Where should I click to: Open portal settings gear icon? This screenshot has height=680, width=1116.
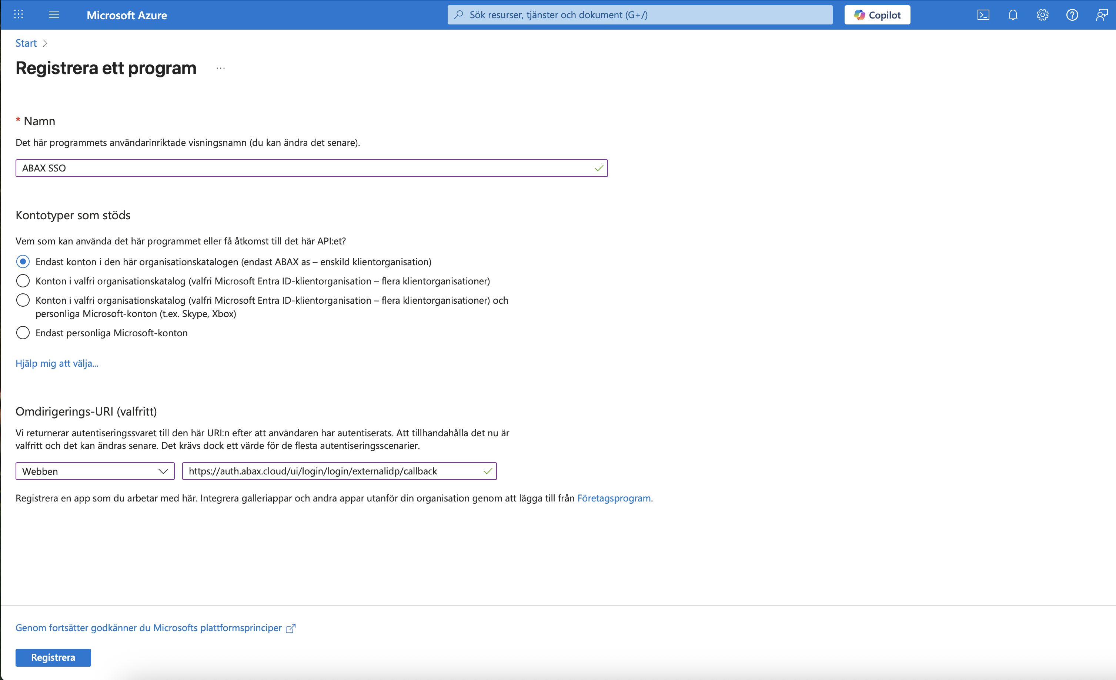1042,15
